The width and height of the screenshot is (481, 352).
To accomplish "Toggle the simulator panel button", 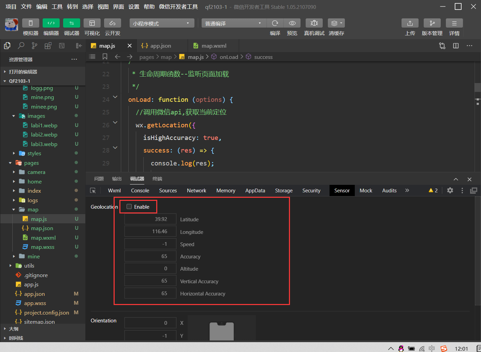I will pos(31,23).
